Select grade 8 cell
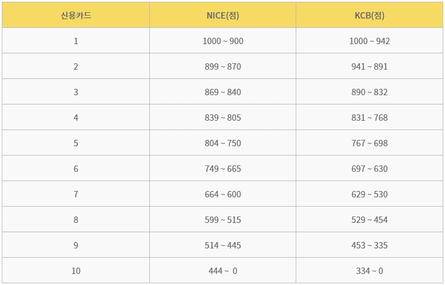 [76, 220]
